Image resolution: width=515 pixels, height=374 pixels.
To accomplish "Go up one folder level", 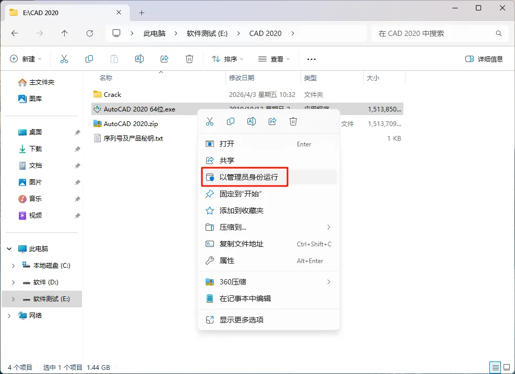I will [64, 33].
